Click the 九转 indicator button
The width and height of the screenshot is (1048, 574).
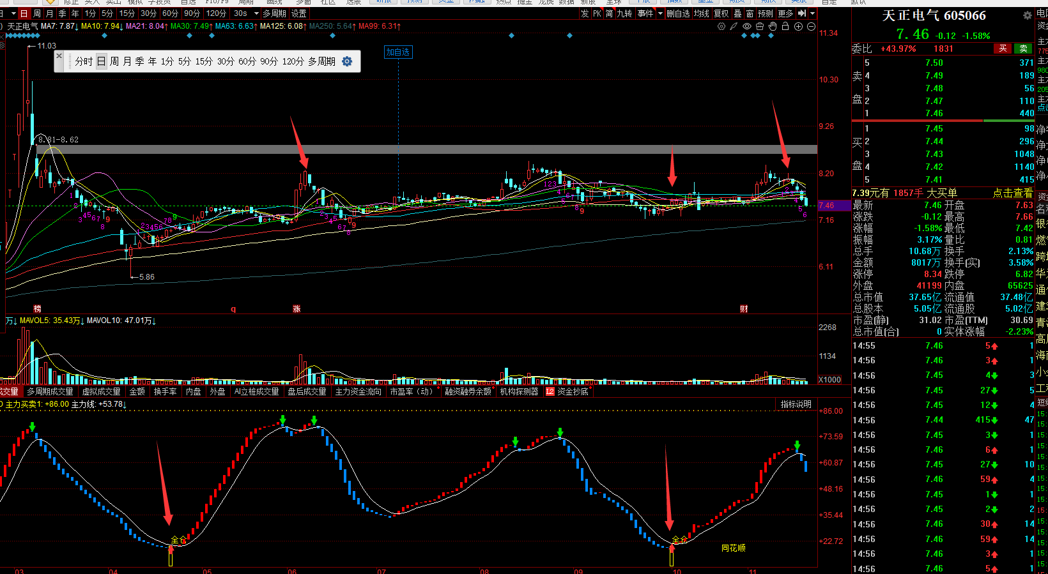click(x=624, y=13)
